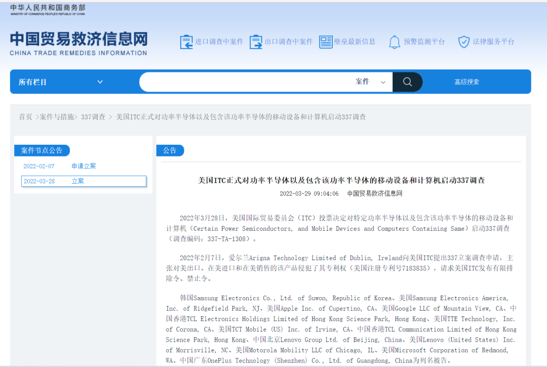Viewport: 547px width, 367px height.
Task: Click the Lenovo Group Ltd. text
Action: pos(309,340)
